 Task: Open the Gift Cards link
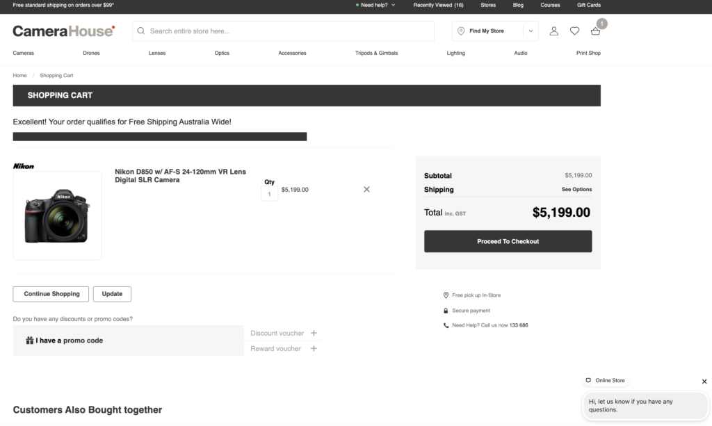(589, 5)
